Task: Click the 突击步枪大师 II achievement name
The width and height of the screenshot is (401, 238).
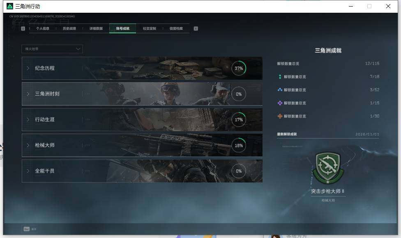Action: point(328,191)
